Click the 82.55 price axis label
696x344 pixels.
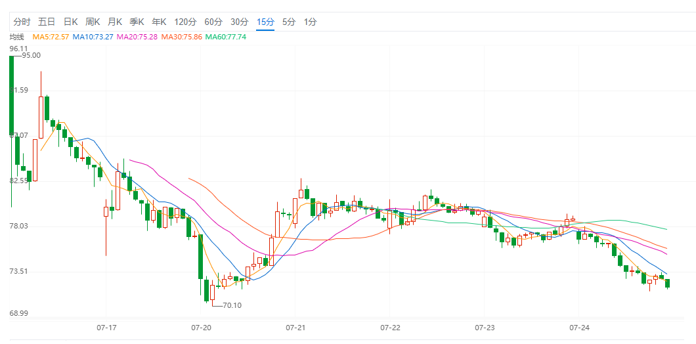[x=18, y=181]
